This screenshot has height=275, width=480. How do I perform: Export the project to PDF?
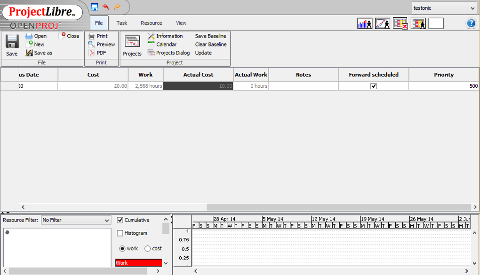click(97, 53)
